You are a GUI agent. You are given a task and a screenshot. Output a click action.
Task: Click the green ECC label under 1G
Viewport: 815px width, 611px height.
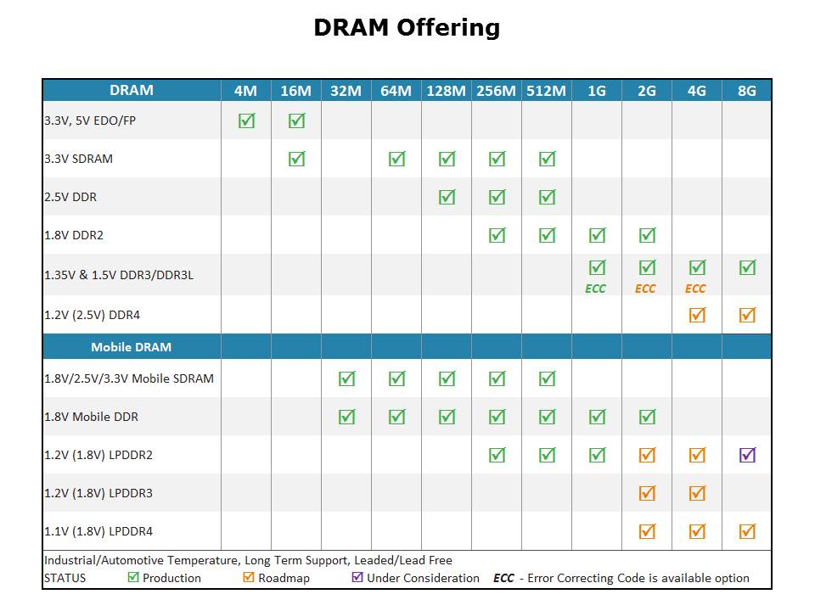596,289
